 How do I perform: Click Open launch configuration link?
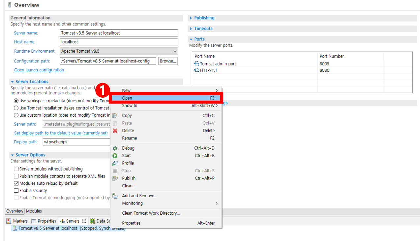click(x=39, y=70)
